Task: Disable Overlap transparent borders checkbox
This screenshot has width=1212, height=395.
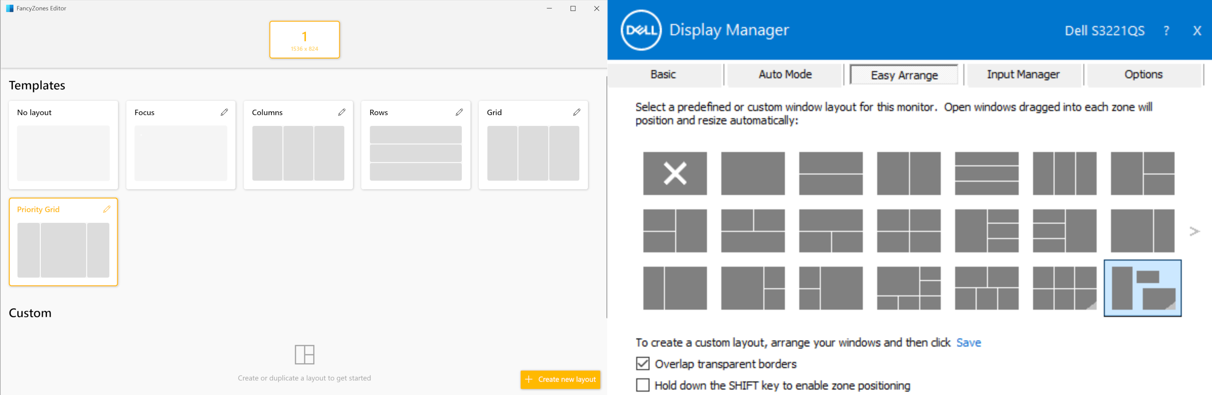Action: pos(643,364)
